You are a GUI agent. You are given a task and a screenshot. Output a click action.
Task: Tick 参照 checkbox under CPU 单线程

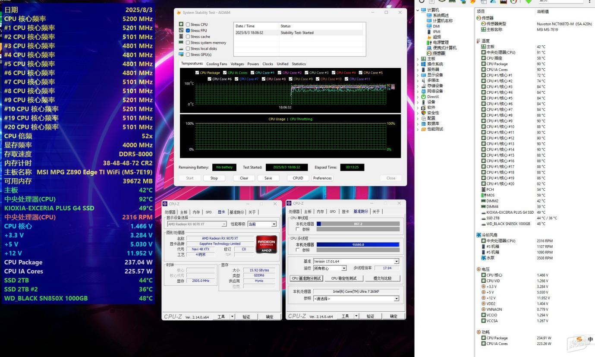pyautogui.click(x=298, y=230)
